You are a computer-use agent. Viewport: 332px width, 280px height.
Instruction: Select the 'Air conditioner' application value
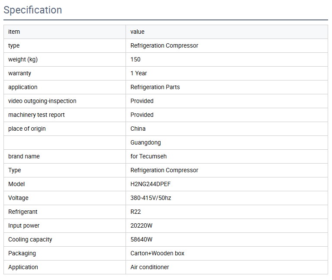coord(150,267)
